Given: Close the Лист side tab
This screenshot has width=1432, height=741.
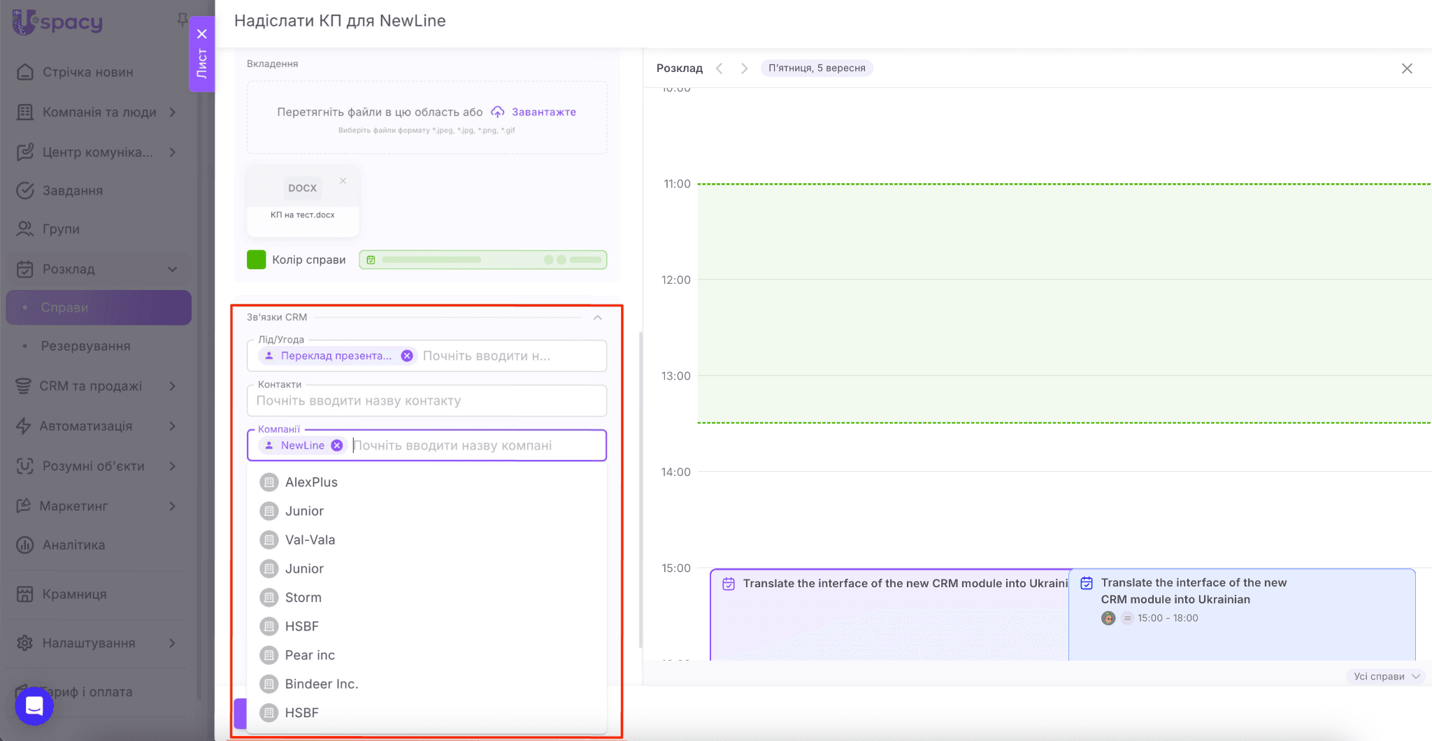Looking at the screenshot, I should (201, 34).
